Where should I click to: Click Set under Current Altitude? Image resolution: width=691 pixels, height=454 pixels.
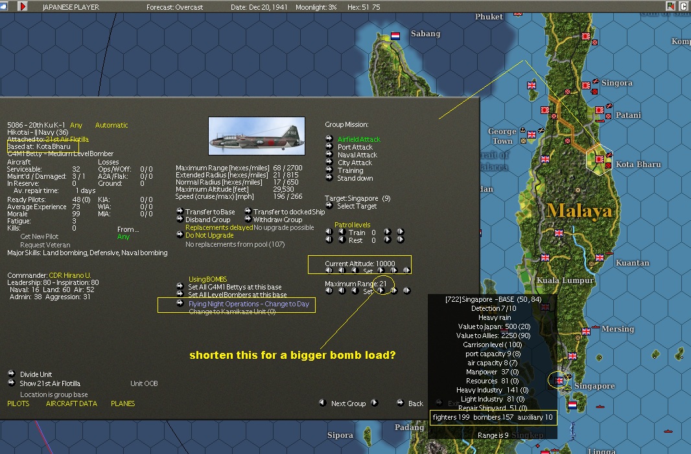click(368, 271)
